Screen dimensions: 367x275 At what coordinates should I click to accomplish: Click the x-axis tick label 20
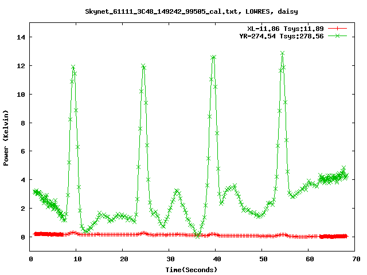(123, 259)
